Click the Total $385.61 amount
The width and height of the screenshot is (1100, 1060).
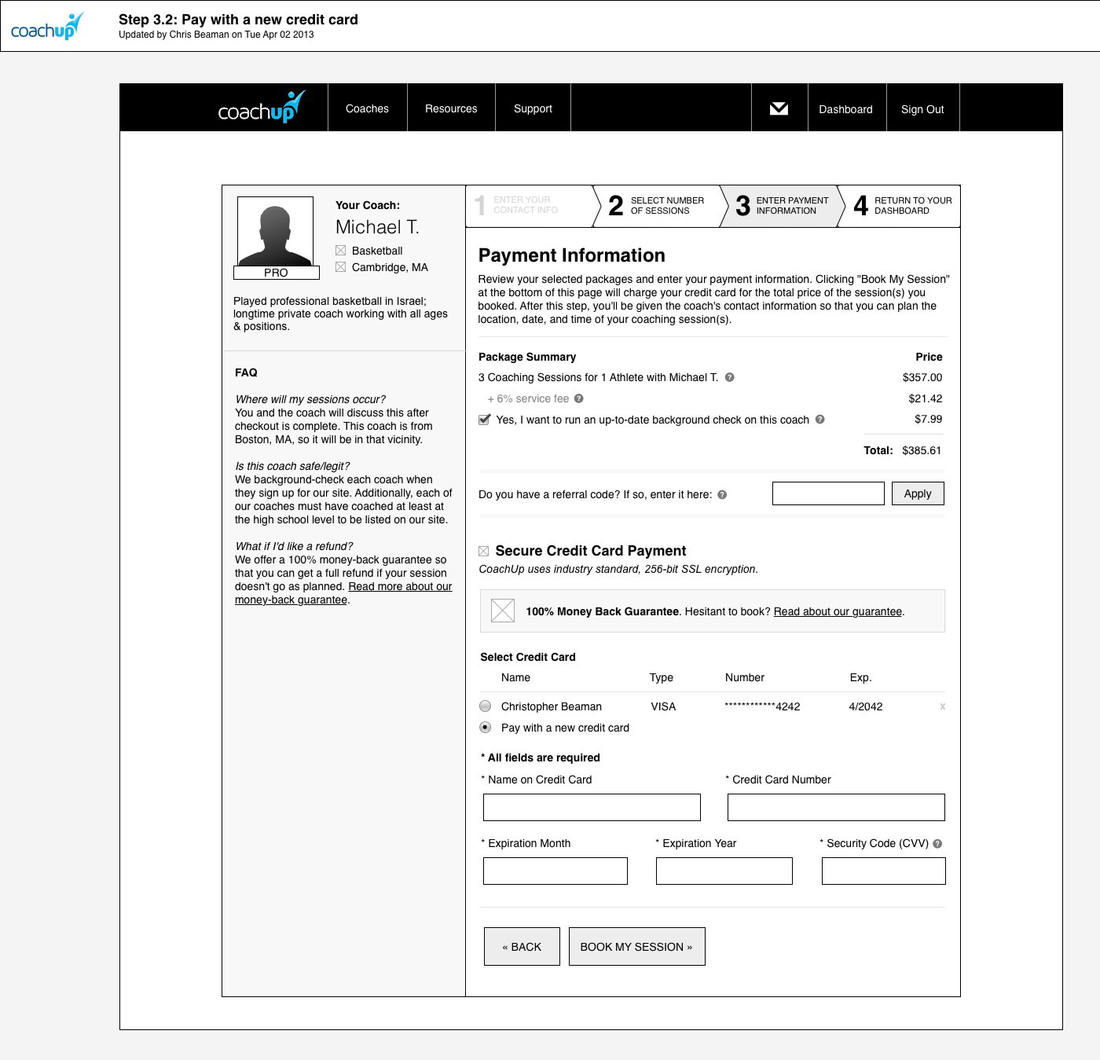click(x=922, y=450)
